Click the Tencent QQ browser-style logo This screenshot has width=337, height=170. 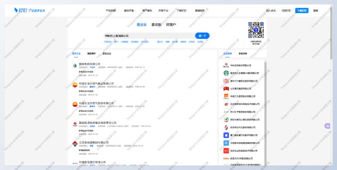tap(226, 120)
